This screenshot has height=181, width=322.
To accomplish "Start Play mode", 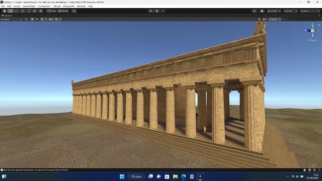I will pos(151,11).
